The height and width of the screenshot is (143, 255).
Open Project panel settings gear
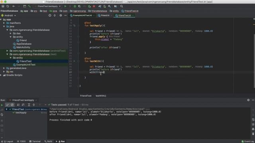point(61,15)
